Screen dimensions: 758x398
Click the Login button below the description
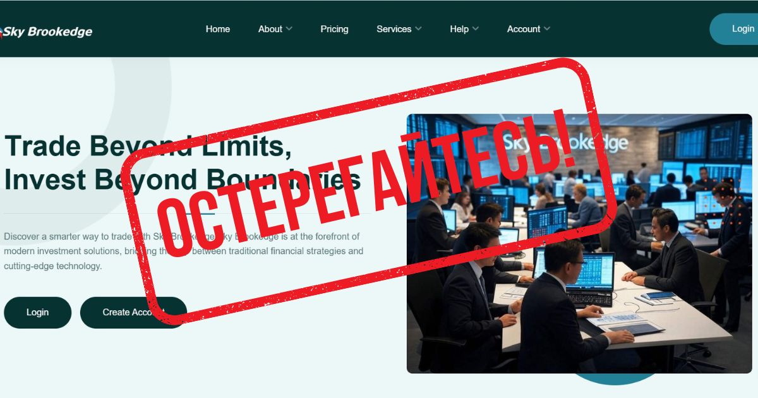(x=38, y=313)
